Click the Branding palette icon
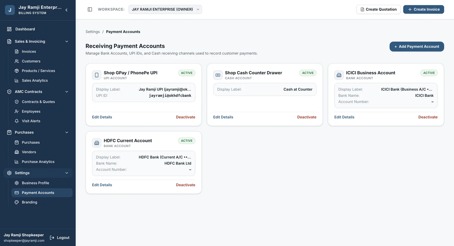 [x=17, y=202]
